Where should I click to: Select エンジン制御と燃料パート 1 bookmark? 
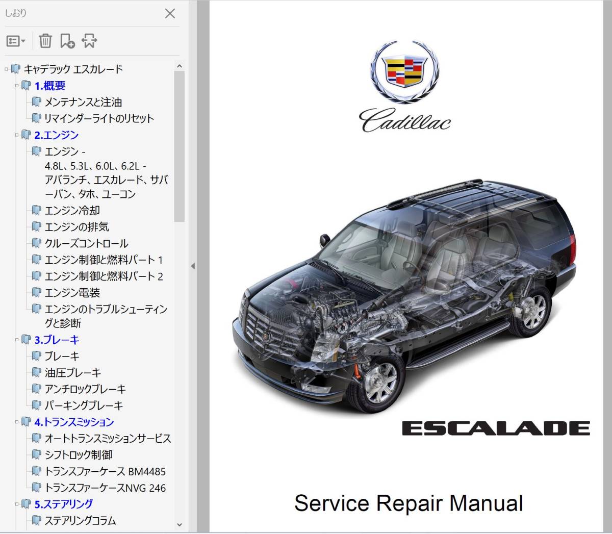click(x=104, y=260)
